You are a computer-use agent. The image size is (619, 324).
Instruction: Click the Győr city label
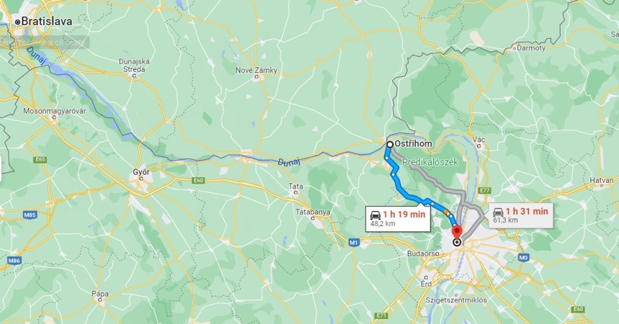click(x=141, y=172)
